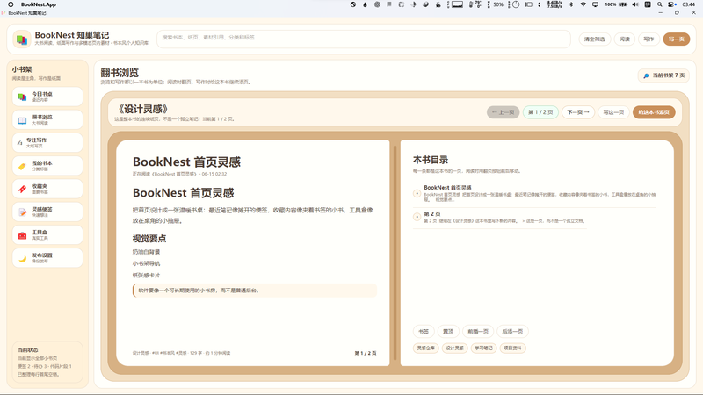
Task: Click the 奶油白背景 list line
Action: pyautogui.click(x=146, y=252)
